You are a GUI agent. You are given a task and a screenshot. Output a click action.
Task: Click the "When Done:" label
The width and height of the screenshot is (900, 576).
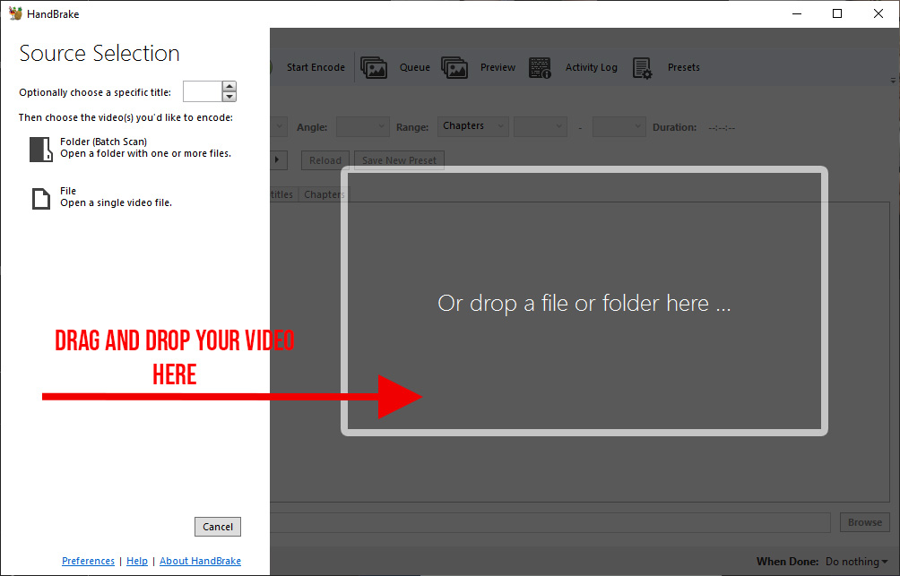point(787,562)
